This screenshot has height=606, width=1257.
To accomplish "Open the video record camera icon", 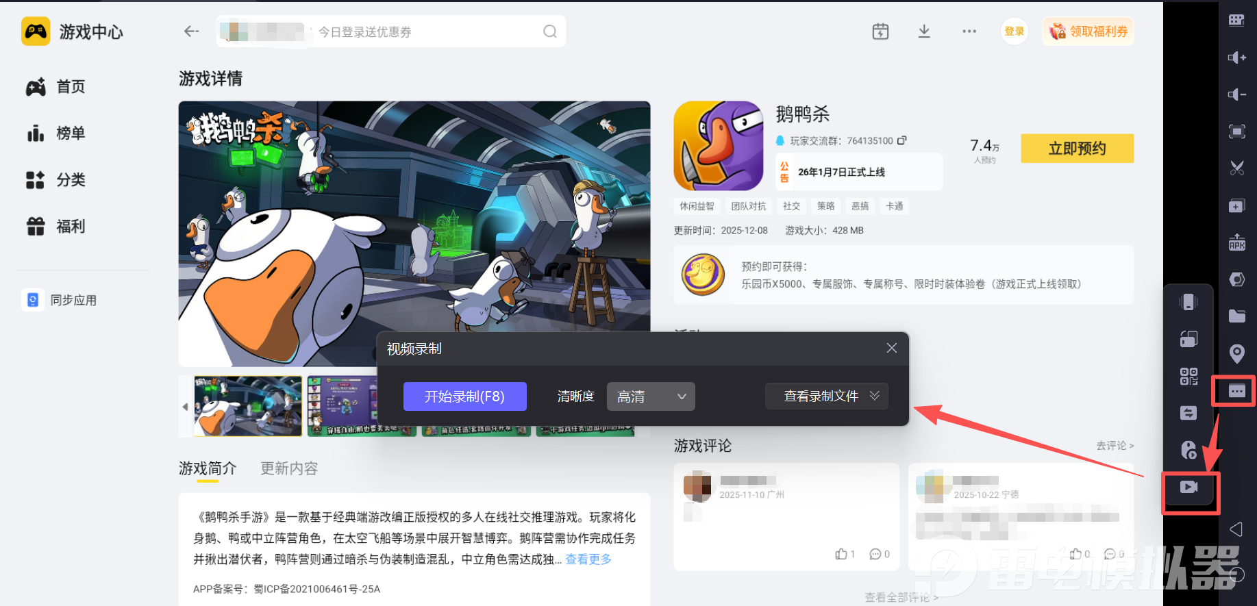I will tap(1188, 487).
